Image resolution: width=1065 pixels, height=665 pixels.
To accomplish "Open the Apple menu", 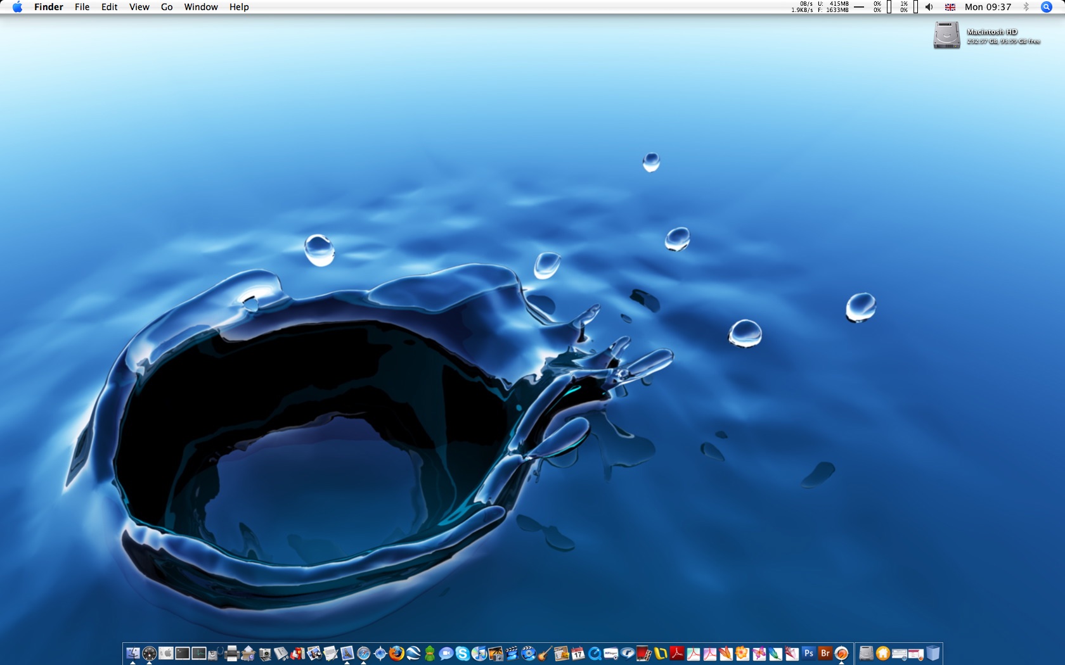I will [x=17, y=7].
